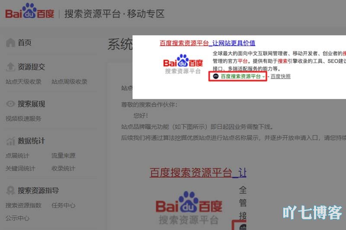Click the greeting text 您好!

141,115
